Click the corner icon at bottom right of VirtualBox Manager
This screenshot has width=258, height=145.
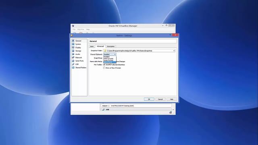[x=171, y=112]
